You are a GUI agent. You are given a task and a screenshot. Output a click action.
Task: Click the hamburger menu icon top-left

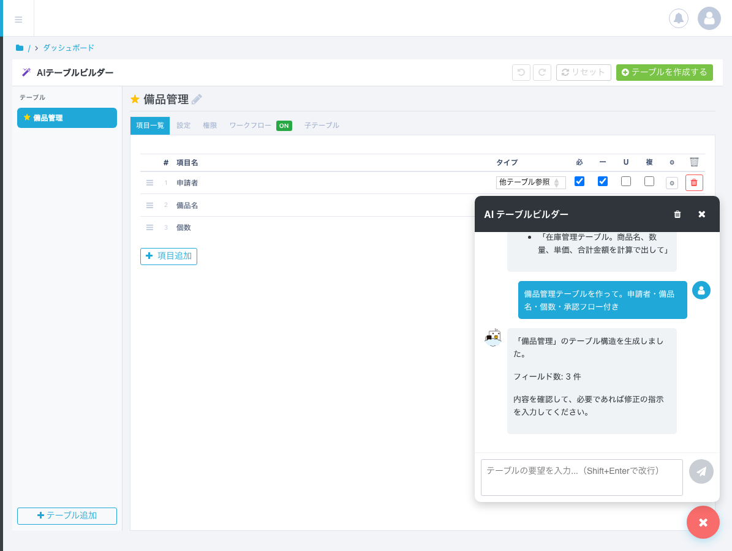18,18
